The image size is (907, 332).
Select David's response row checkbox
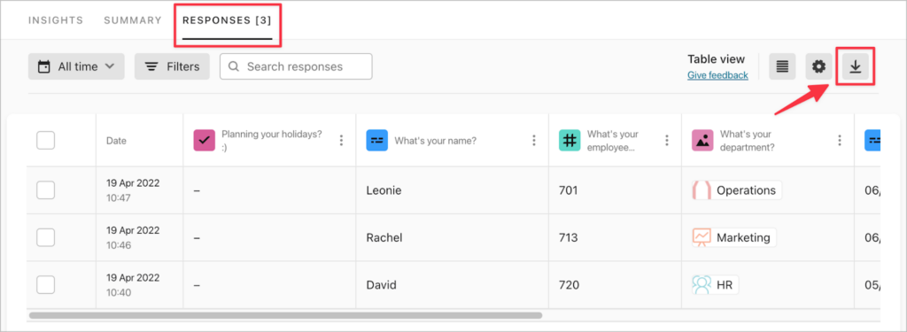(x=46, y=284)
